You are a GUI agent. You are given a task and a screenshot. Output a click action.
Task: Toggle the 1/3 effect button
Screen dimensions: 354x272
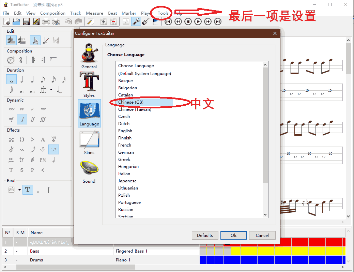[53, 150]
